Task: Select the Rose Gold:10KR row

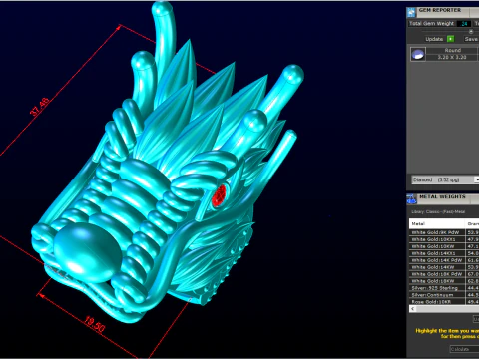Action: [x=444, y=302]
